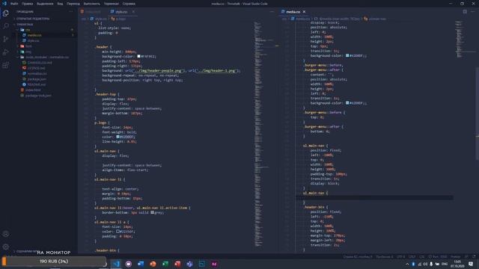Collapse the project root folder section
The height and width of the screenshot is (269, 479).
pos(25,24)
